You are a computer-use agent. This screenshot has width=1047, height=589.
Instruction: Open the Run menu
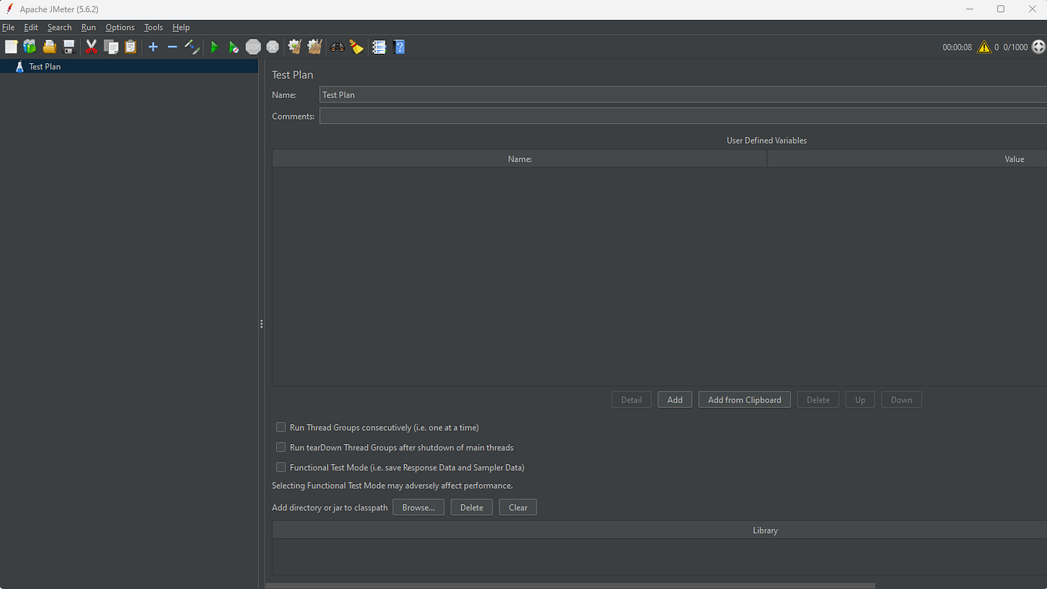click(88, 27)
